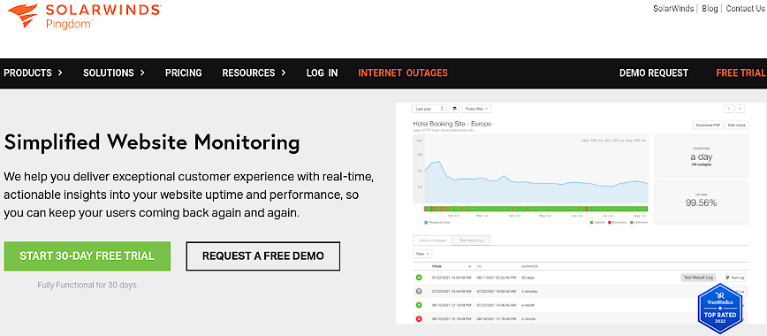Expand the Solutions menu

114,73
